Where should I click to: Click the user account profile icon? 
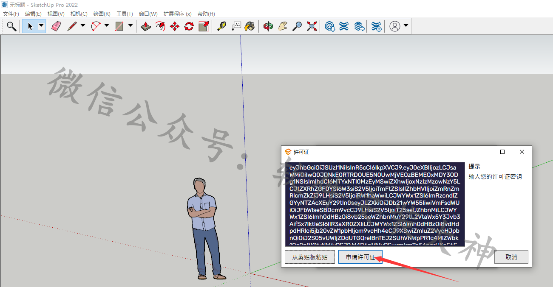click(395, 26)
